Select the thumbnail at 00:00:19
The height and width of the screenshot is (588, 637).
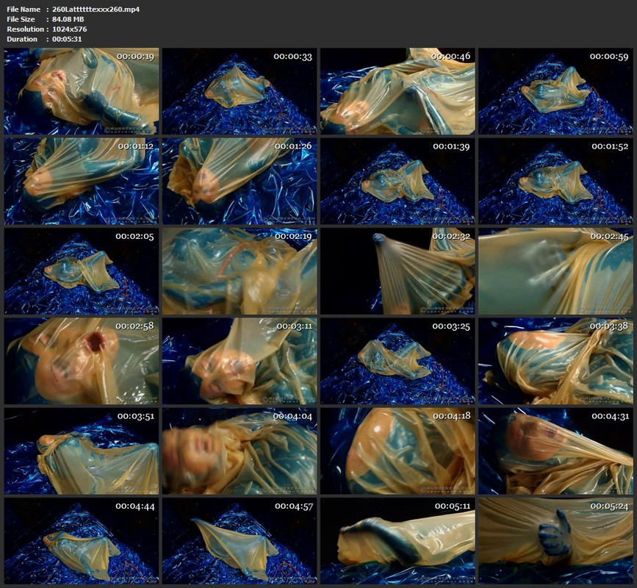82,91
